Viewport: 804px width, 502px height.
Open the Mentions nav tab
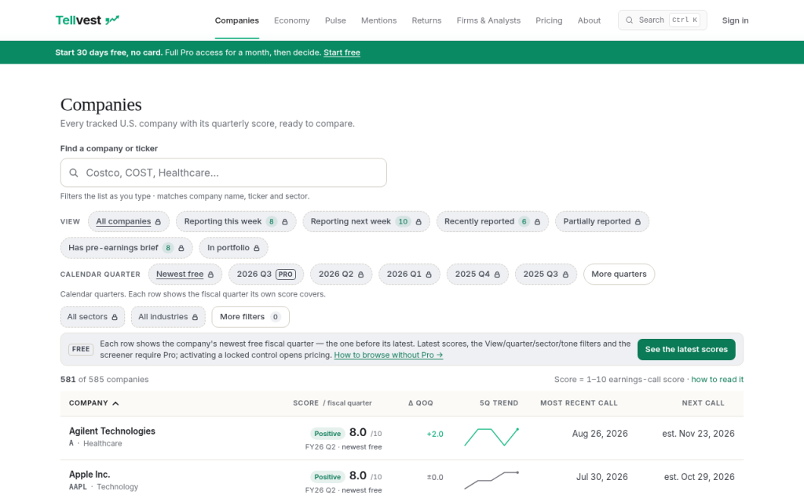(379, 20)
